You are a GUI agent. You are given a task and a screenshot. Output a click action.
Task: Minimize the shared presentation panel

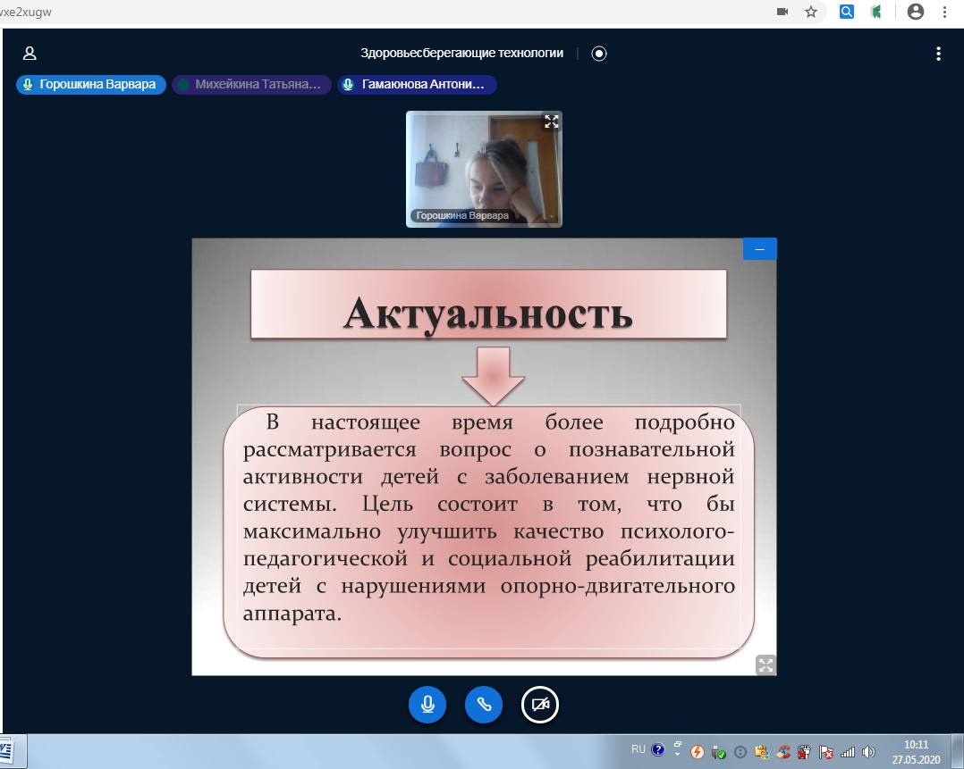pos(760,249)
